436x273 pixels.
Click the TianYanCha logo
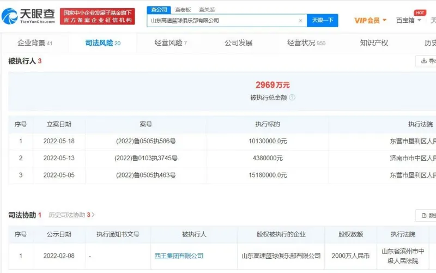(28, 16)
